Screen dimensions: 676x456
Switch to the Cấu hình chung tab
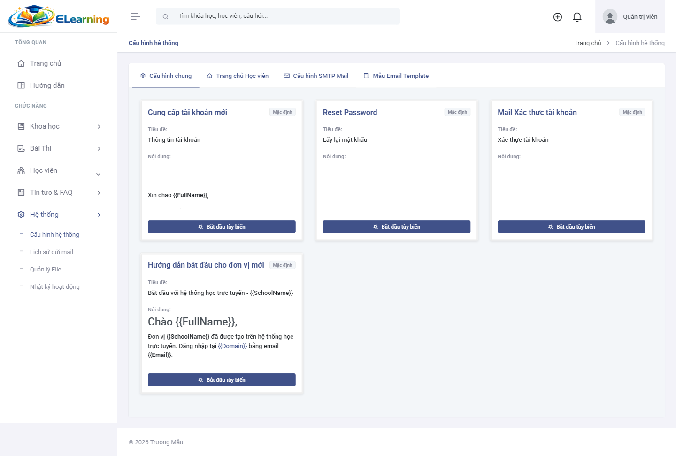coord(166,76)
